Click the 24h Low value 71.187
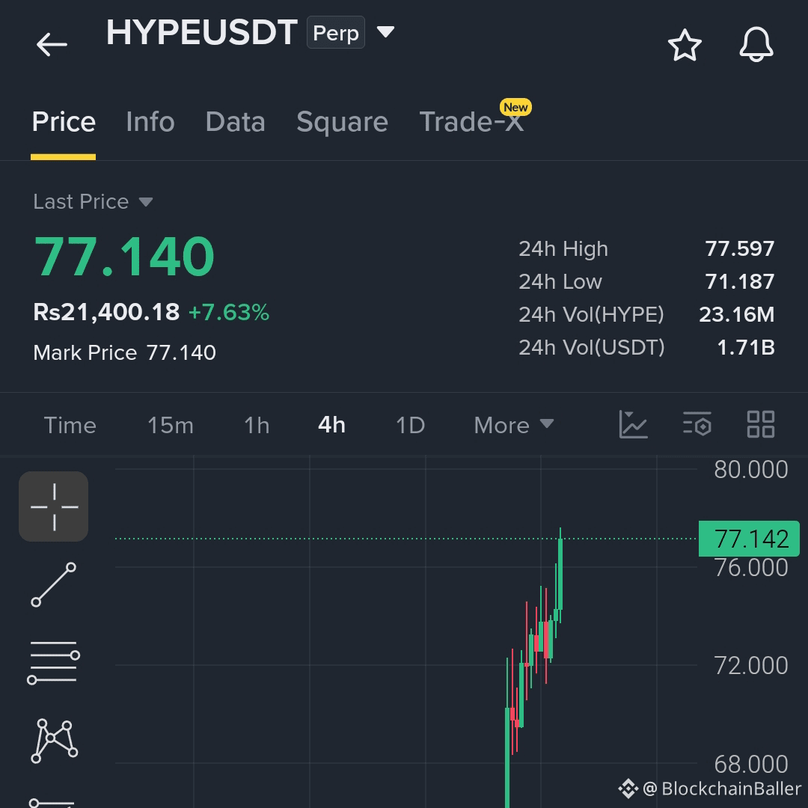This screenshot has height=808, width=808. (739, 282)
